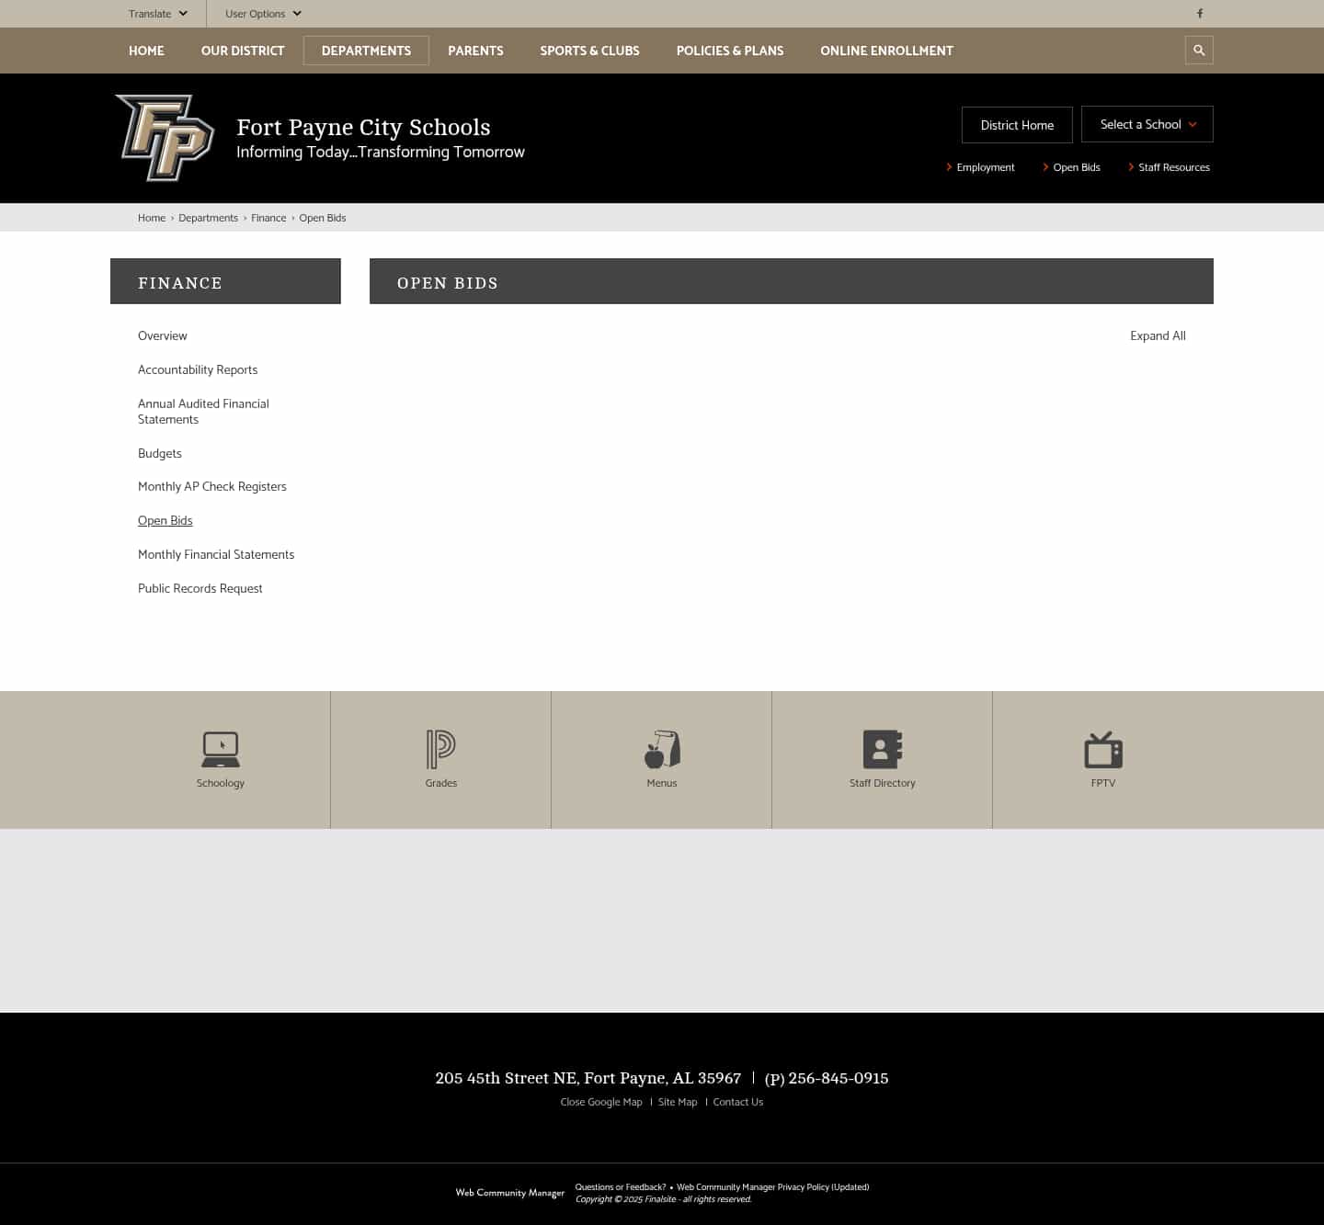Screen dimensions: 1324x1225
Task: Click the 205 45th Street address
Action: click(x=588, y=1078)
